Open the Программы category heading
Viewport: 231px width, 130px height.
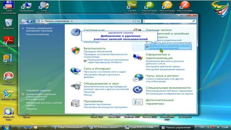coord(93,101)
